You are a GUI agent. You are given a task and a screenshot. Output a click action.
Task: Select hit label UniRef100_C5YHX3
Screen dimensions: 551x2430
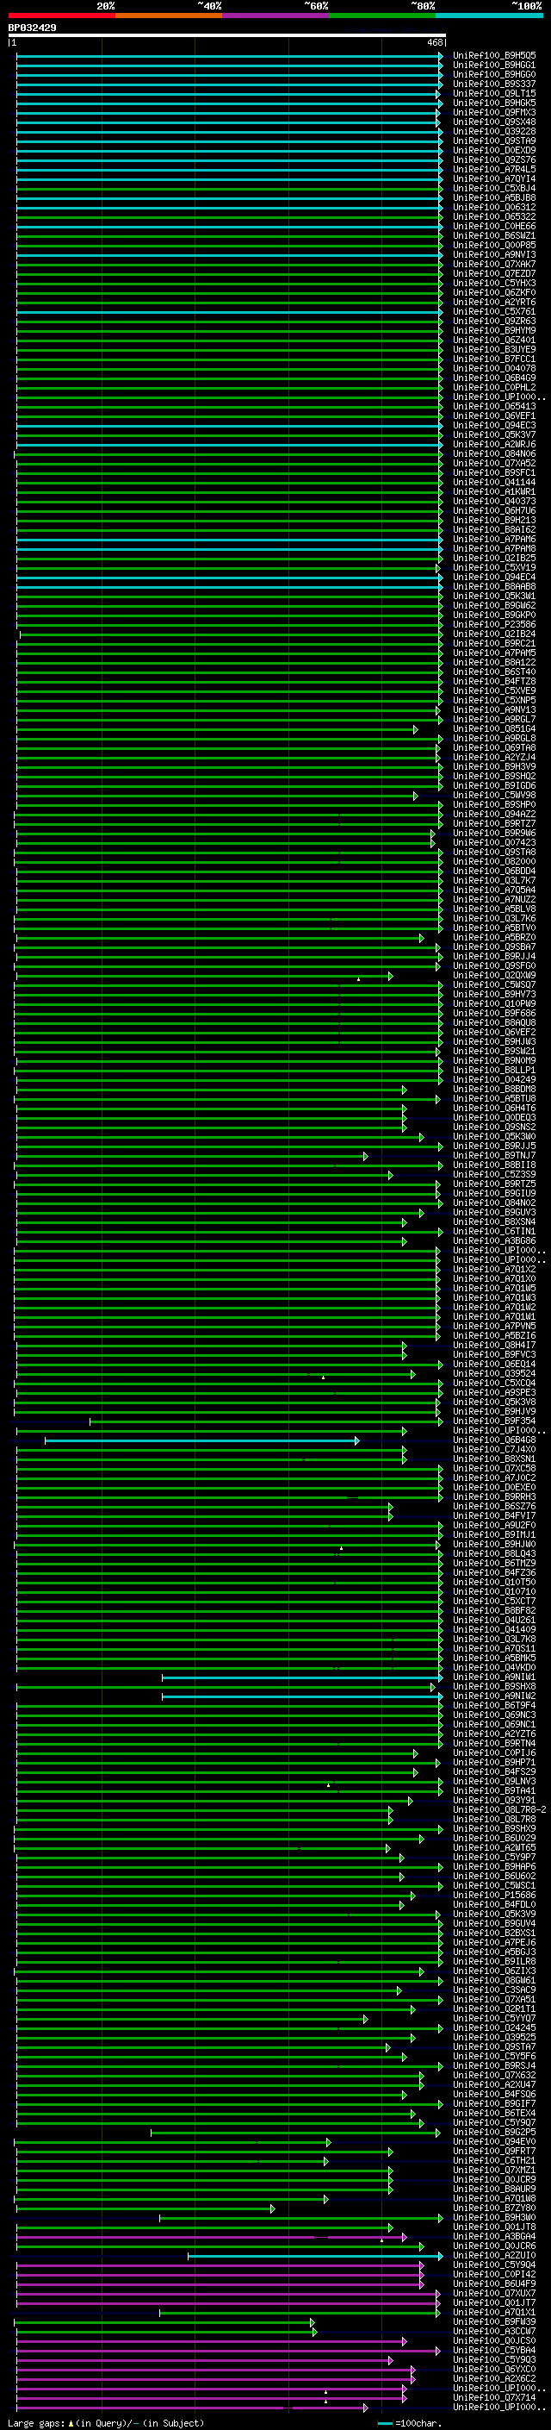(494, 283)
